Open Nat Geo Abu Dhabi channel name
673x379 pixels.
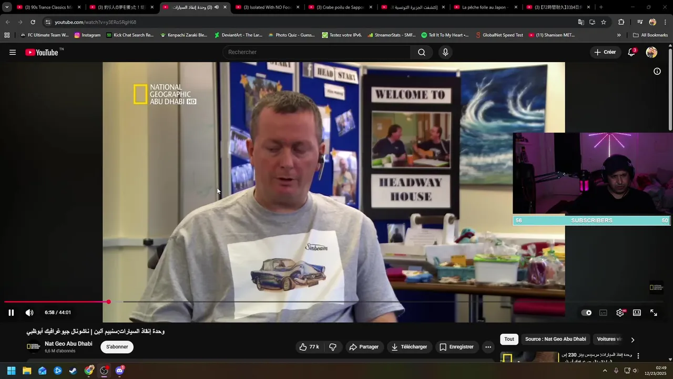(68, 344)
